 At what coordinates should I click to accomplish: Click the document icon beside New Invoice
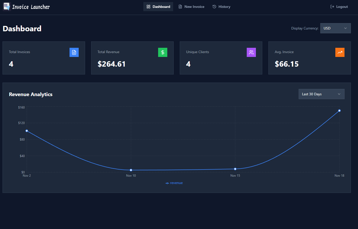coord(180,7)
